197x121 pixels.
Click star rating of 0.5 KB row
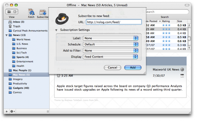coord(166,37)
